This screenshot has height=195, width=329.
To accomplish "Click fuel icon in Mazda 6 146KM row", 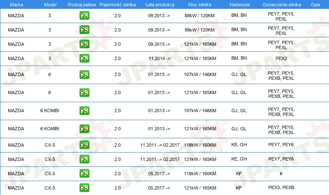I will click(84, 74).
